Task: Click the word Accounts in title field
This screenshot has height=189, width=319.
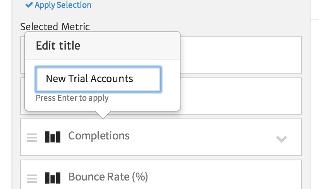Action: click(x=115, y=79)
